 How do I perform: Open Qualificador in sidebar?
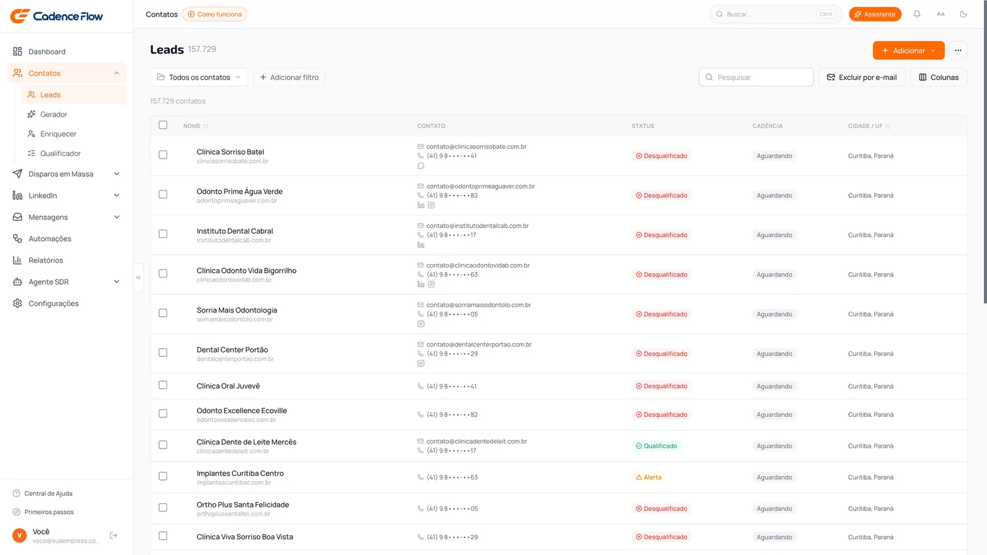pos(74,154)
